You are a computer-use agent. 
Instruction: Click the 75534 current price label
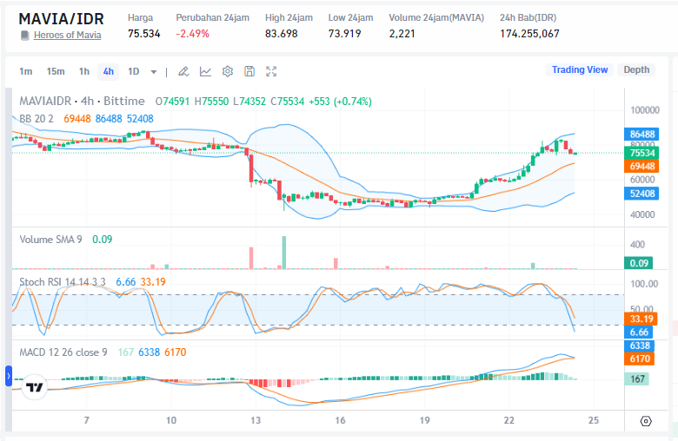point(641,153)
